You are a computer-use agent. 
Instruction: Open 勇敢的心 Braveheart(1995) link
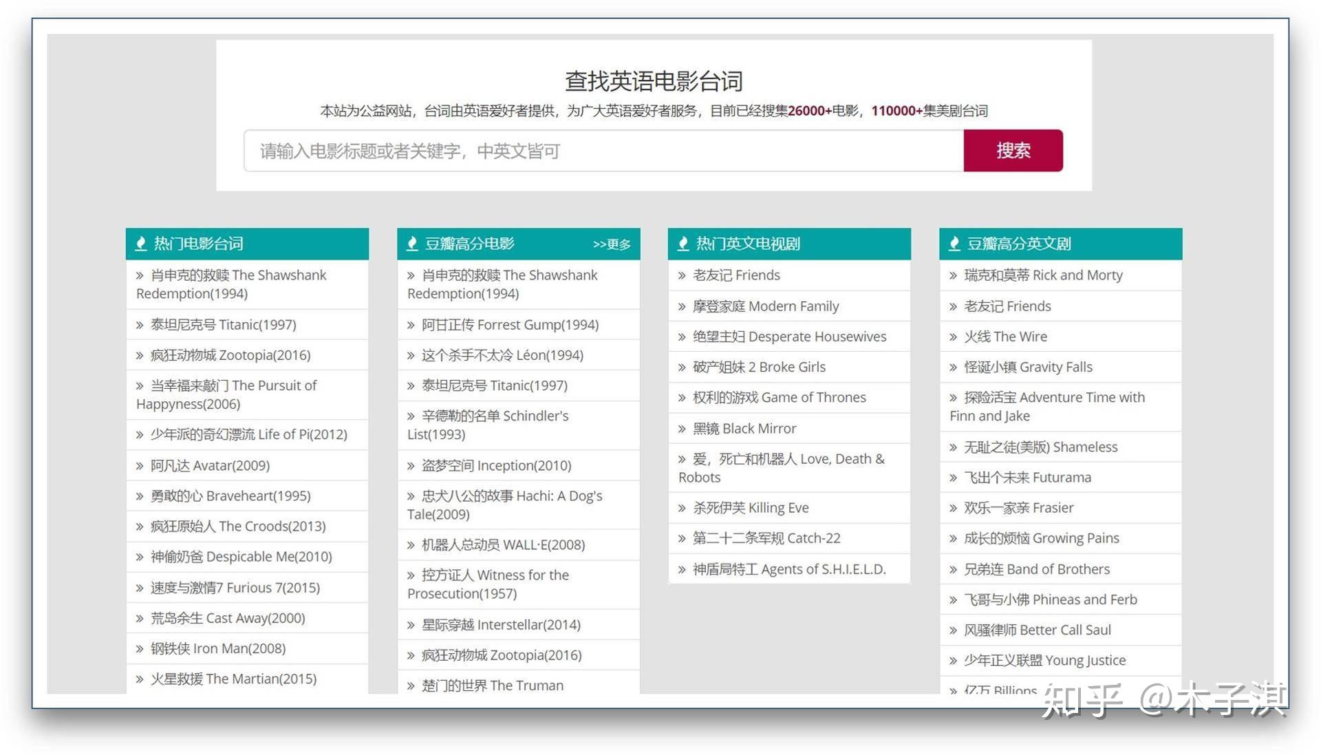(x=230, y=496)
